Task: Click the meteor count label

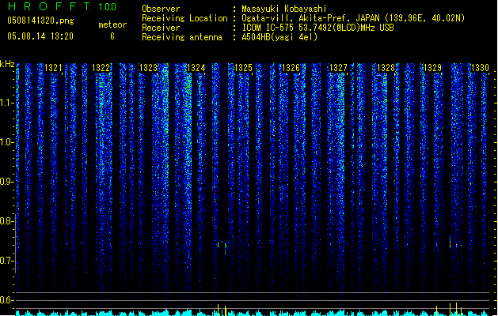Action: click(112, 24)
